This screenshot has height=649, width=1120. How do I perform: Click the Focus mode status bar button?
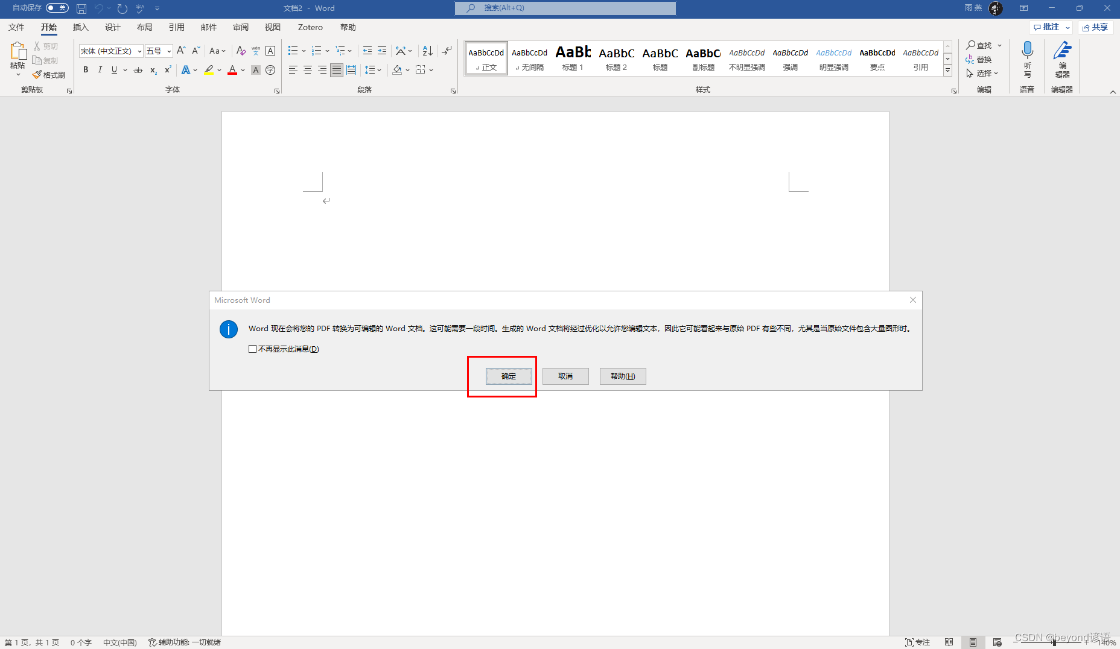pyautogui.click(x=917, y=642)
